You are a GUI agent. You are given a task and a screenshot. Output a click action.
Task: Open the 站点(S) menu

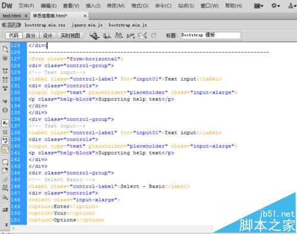tap(186, 6)
